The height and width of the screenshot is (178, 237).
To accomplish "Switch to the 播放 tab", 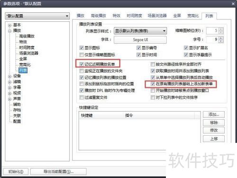I will [x=81, y=16].
